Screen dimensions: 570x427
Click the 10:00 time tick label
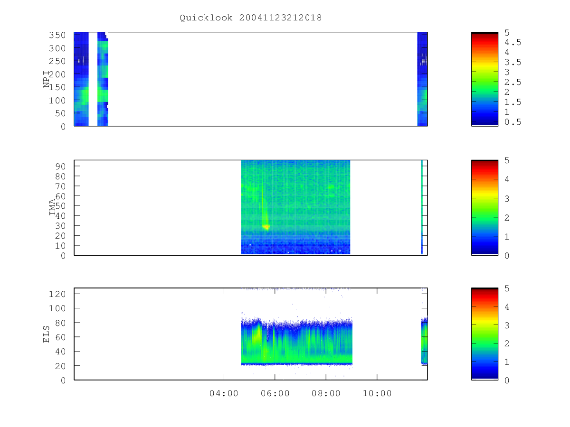[x=377, y=393]
